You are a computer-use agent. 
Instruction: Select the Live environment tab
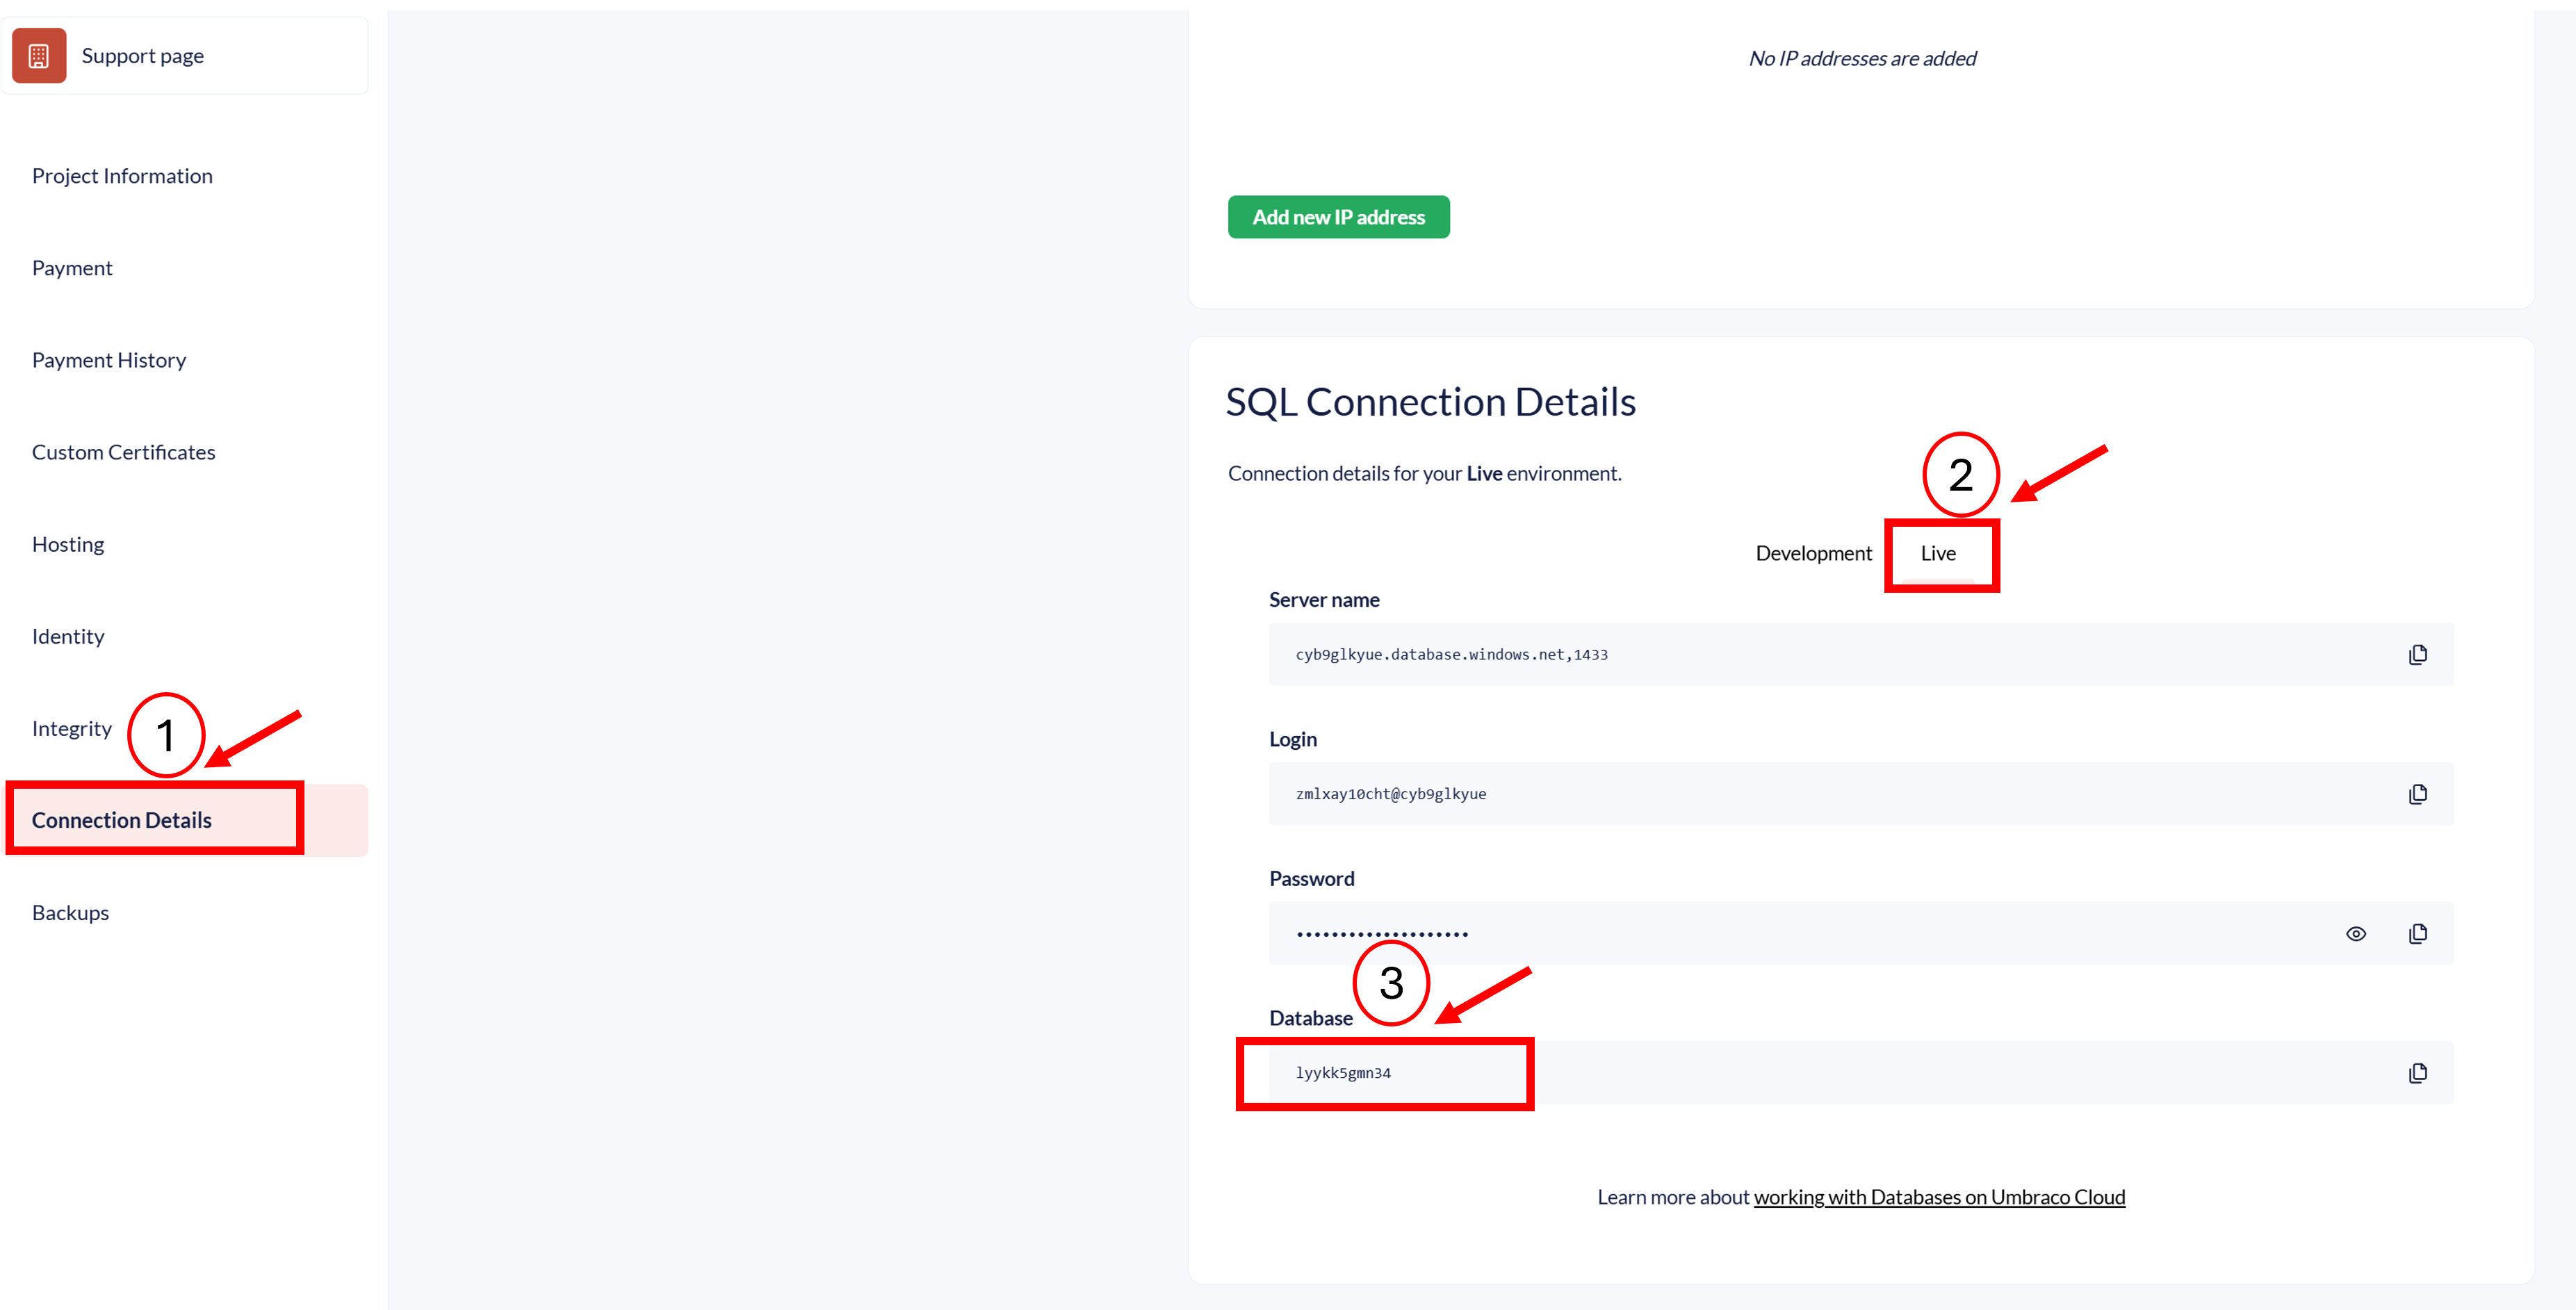point(1937,553)
